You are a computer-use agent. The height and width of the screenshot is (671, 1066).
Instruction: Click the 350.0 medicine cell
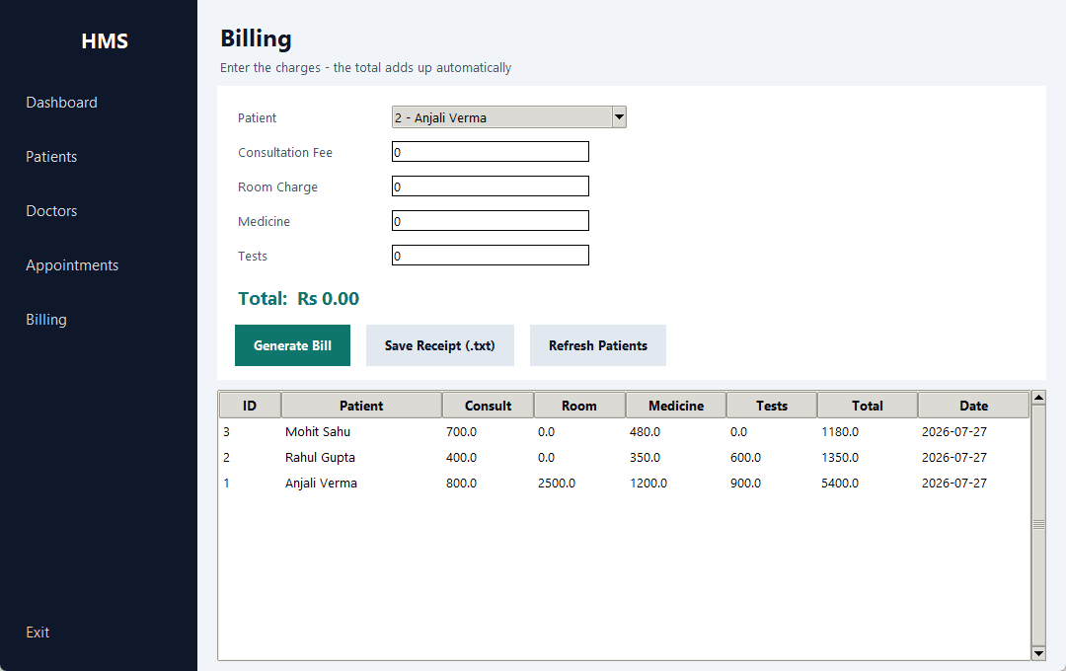[x=645, y=458]
